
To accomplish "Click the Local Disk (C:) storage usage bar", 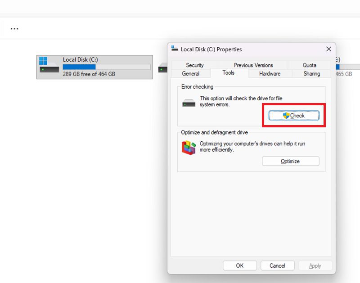I will (107, 67).
